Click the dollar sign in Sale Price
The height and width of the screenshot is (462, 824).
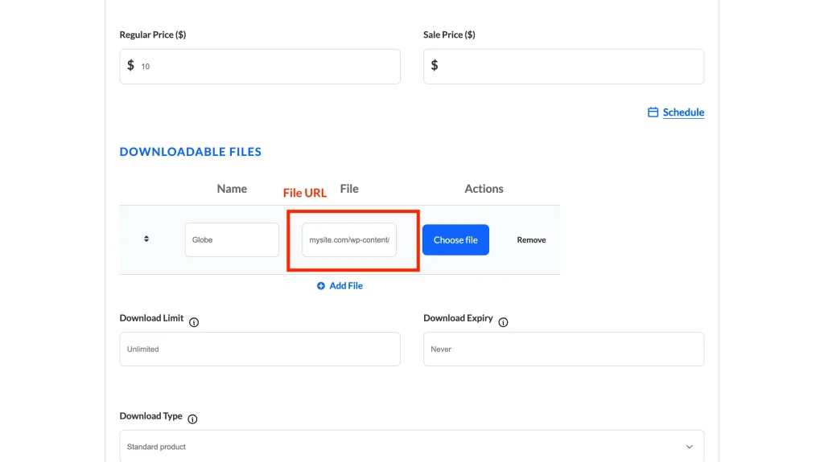pyautogui.click(x=435, y=65)
